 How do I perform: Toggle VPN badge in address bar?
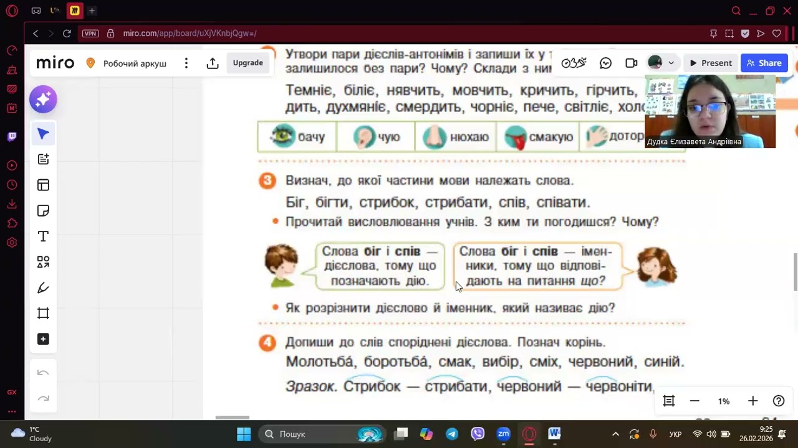pos(90,34)
